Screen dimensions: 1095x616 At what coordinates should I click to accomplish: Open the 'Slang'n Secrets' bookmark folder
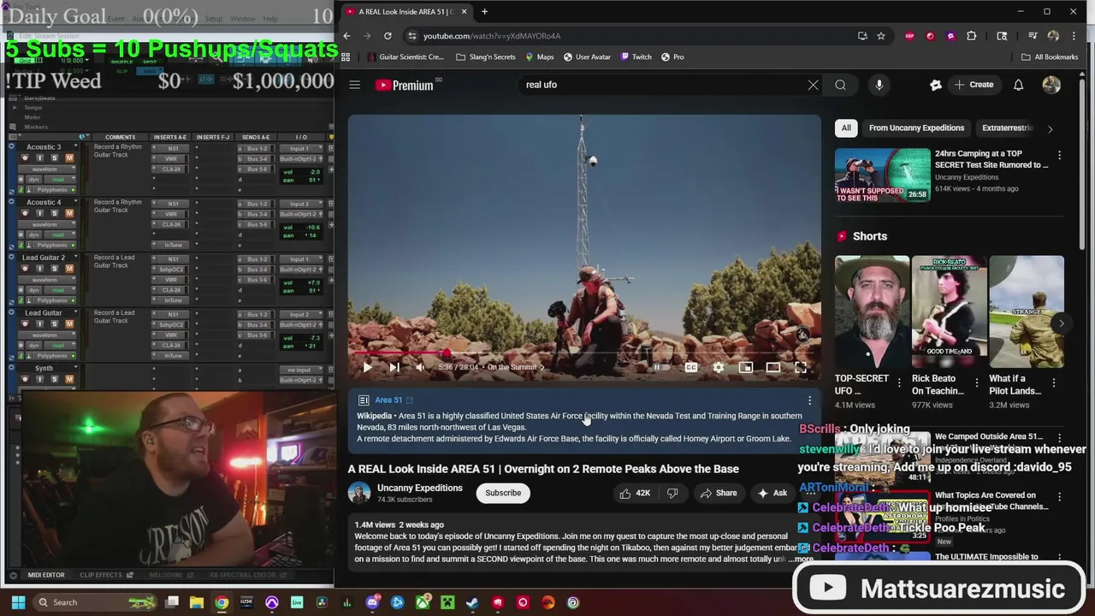click(x=486, y=56)
